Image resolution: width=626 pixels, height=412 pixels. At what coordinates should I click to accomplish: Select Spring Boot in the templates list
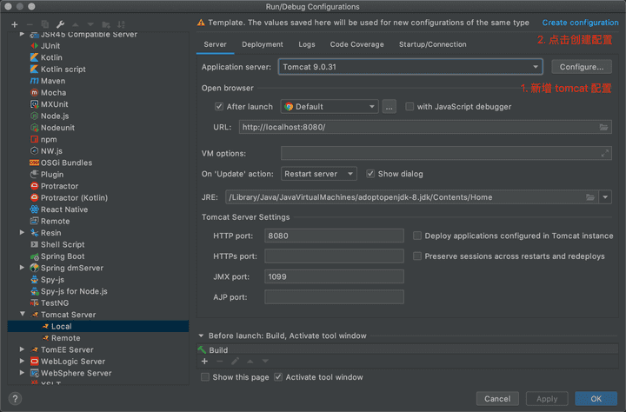pyautogui.click(x=62, y=256)
